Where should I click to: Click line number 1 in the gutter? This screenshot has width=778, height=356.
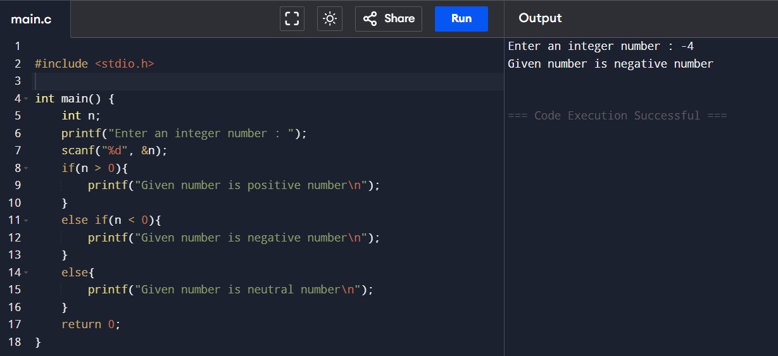(17, 46)
